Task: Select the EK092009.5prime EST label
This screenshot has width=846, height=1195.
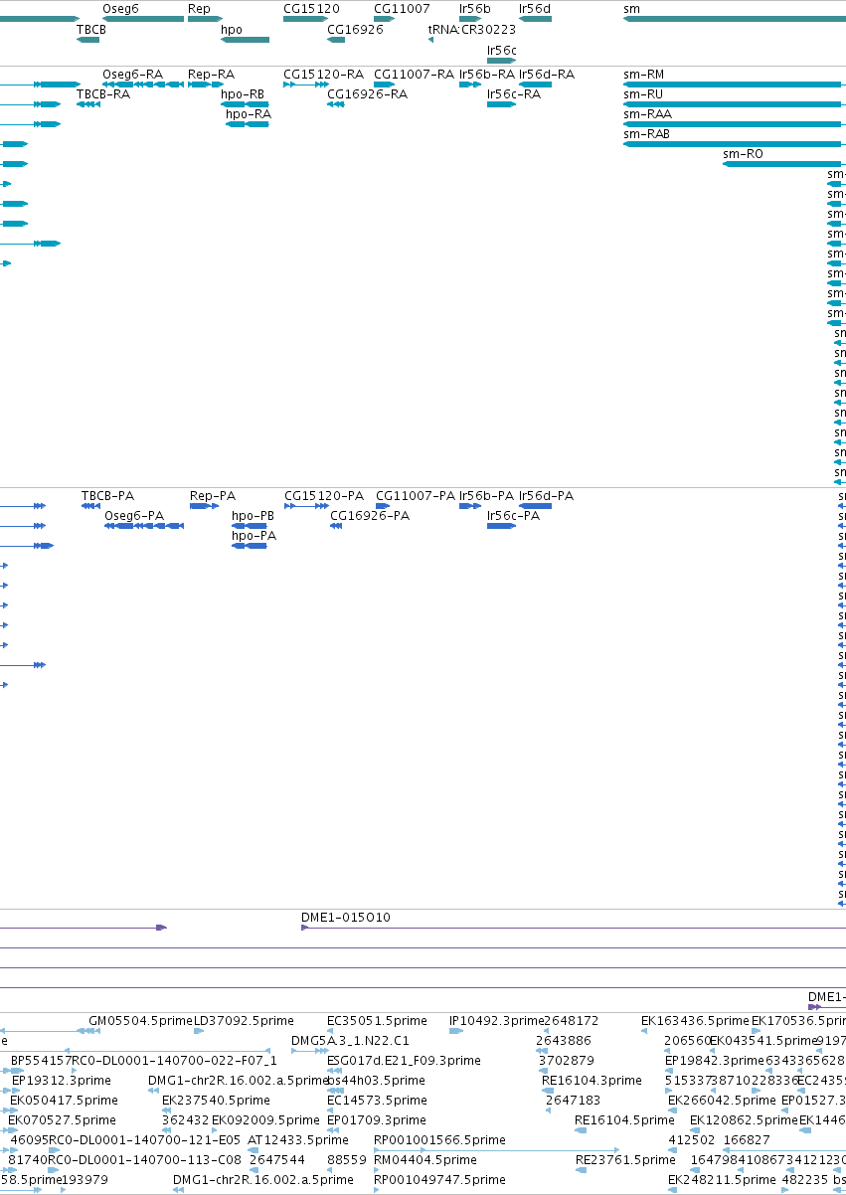Action: 266,1120
